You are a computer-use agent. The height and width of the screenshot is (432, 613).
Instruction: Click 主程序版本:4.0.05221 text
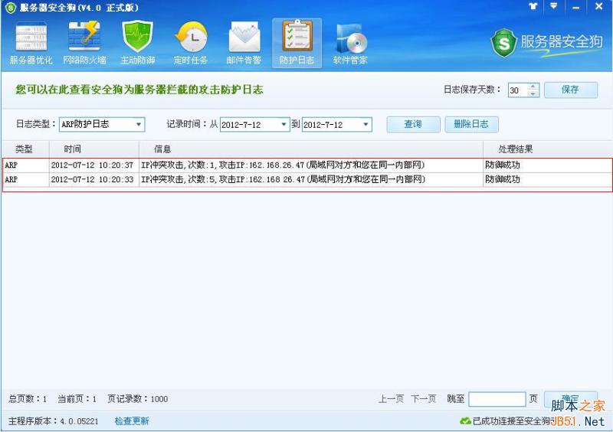(x=53, y=421)
